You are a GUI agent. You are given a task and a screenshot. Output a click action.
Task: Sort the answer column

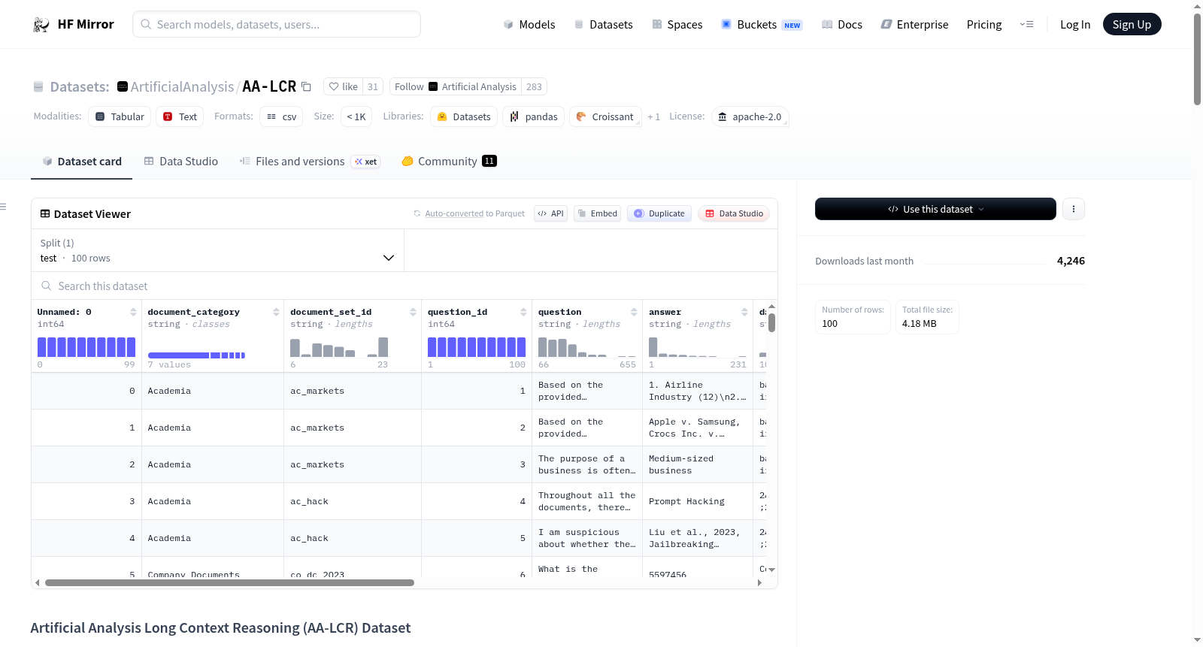744,312
